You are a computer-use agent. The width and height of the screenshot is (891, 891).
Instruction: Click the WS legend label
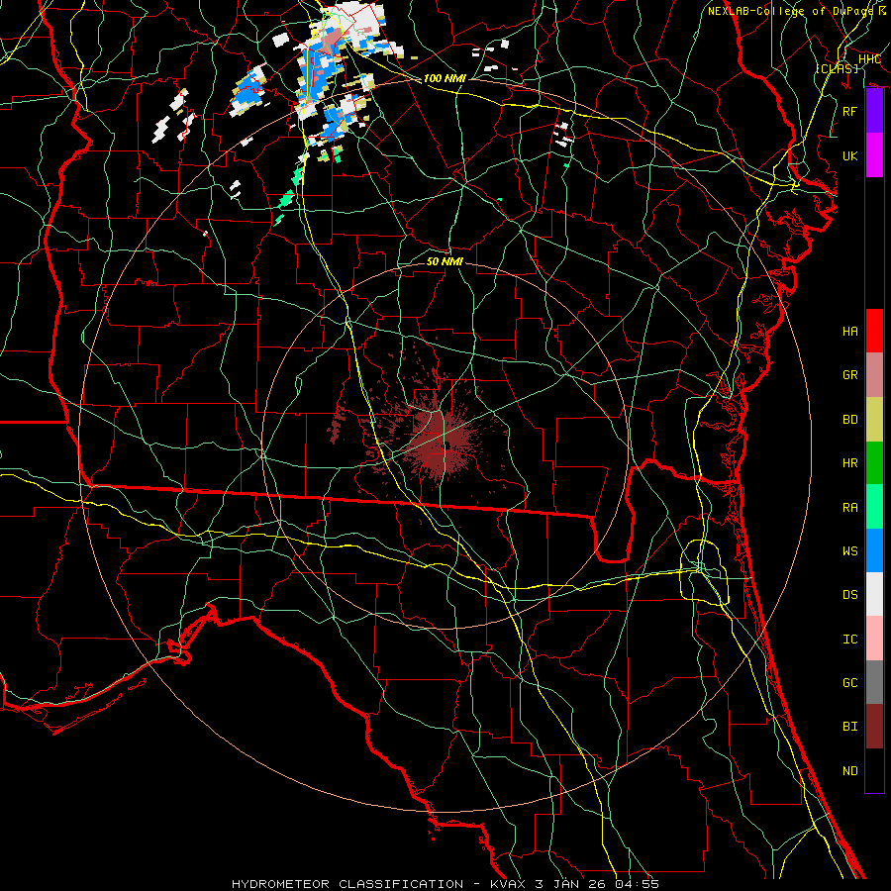(850, 551)
